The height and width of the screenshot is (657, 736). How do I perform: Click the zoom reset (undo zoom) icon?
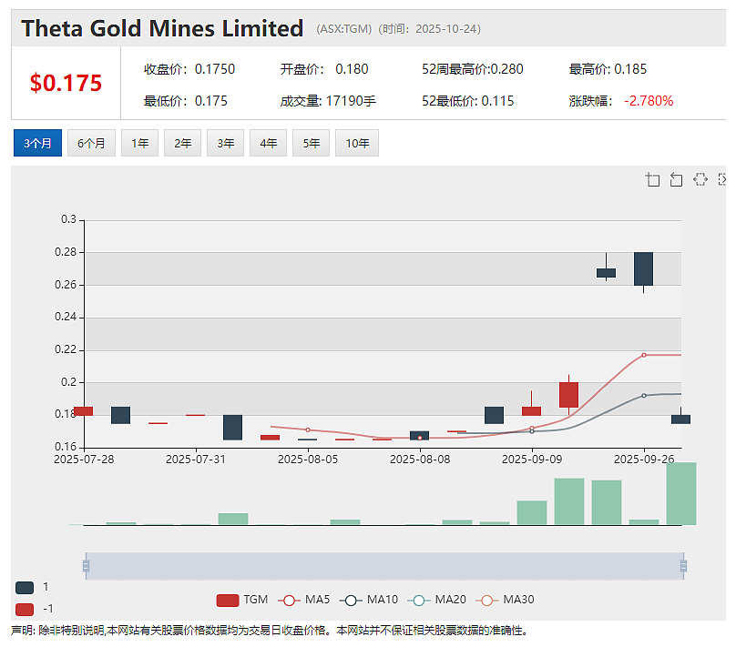click(x=676, y=179)
